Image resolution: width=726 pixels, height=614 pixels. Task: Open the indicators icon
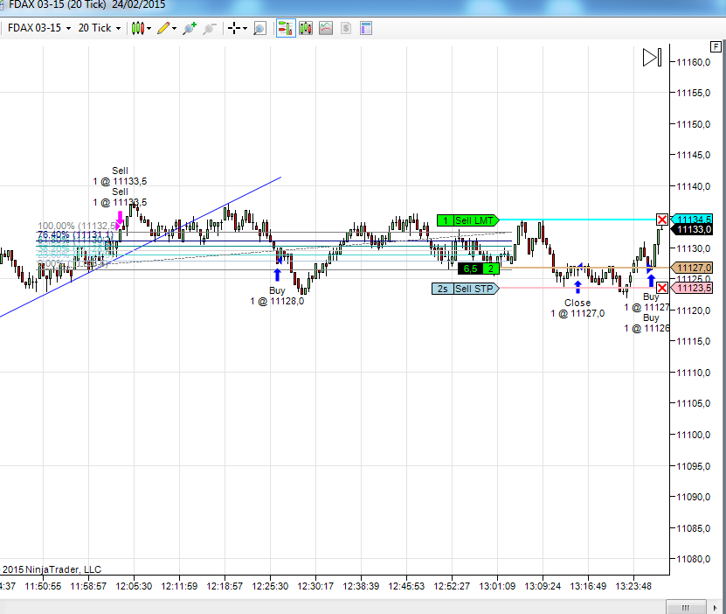[326, 28]
